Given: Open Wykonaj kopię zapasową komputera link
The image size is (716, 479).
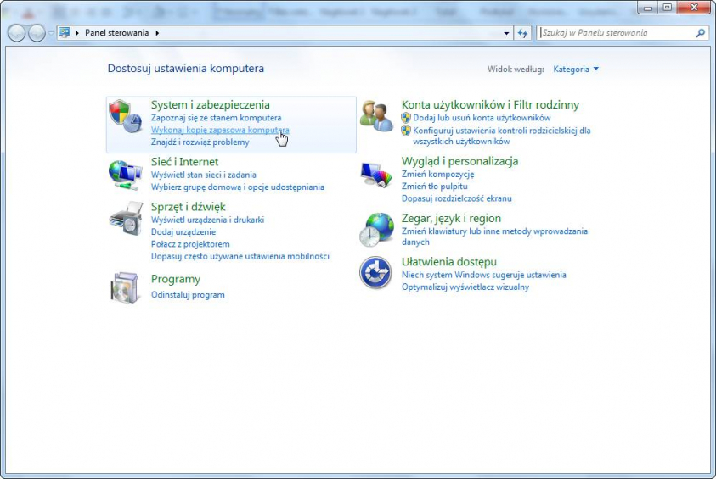Looking at the screenshot, I should (219, 131).
